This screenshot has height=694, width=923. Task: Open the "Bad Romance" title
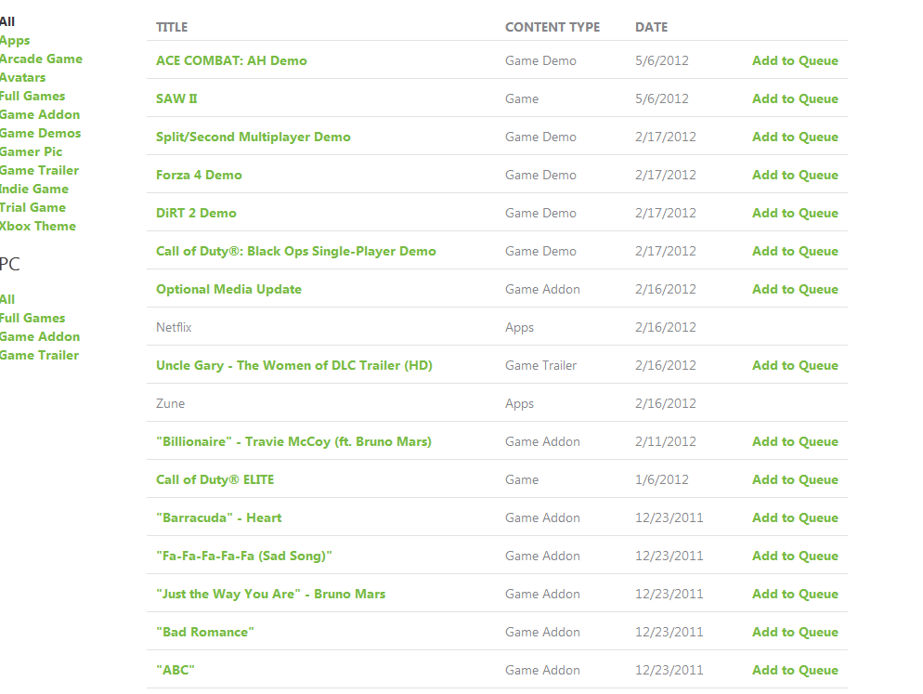click(205, 632)
